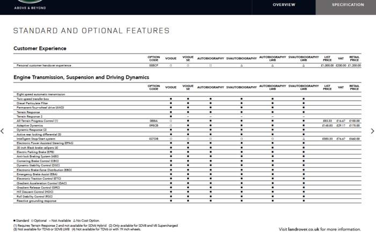Click 'Standard and Optional Features' page title
Screen dimensions: 376x237
pyautogui.click(x=91, y=31)
